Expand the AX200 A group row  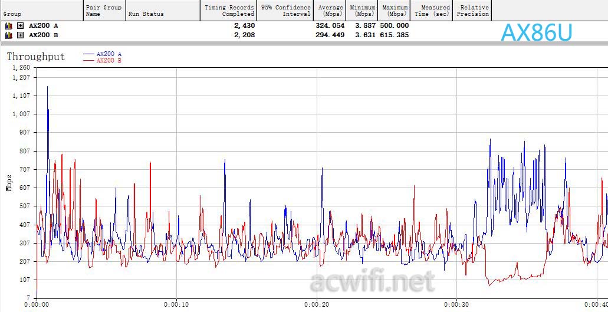point(20,25)
